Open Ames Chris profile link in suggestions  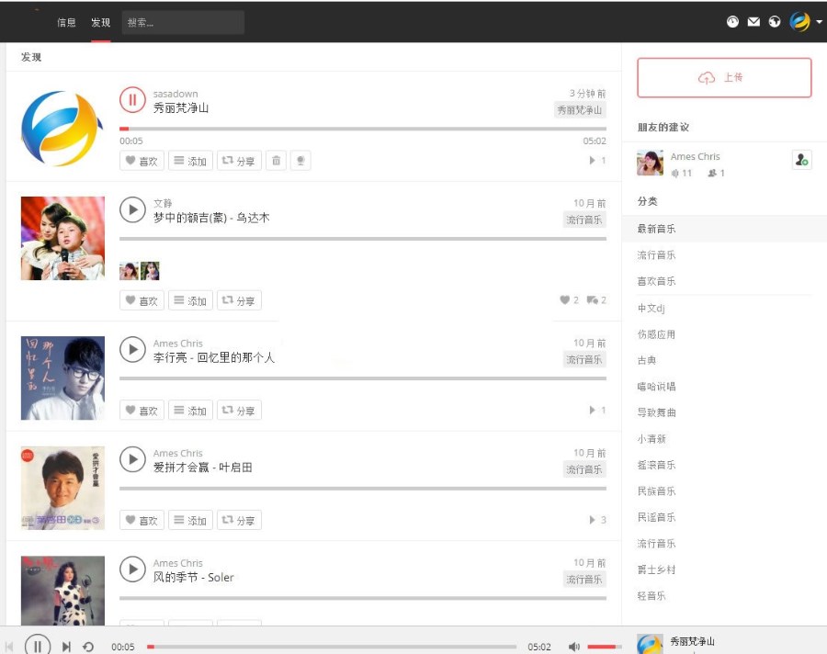(695, 156)
